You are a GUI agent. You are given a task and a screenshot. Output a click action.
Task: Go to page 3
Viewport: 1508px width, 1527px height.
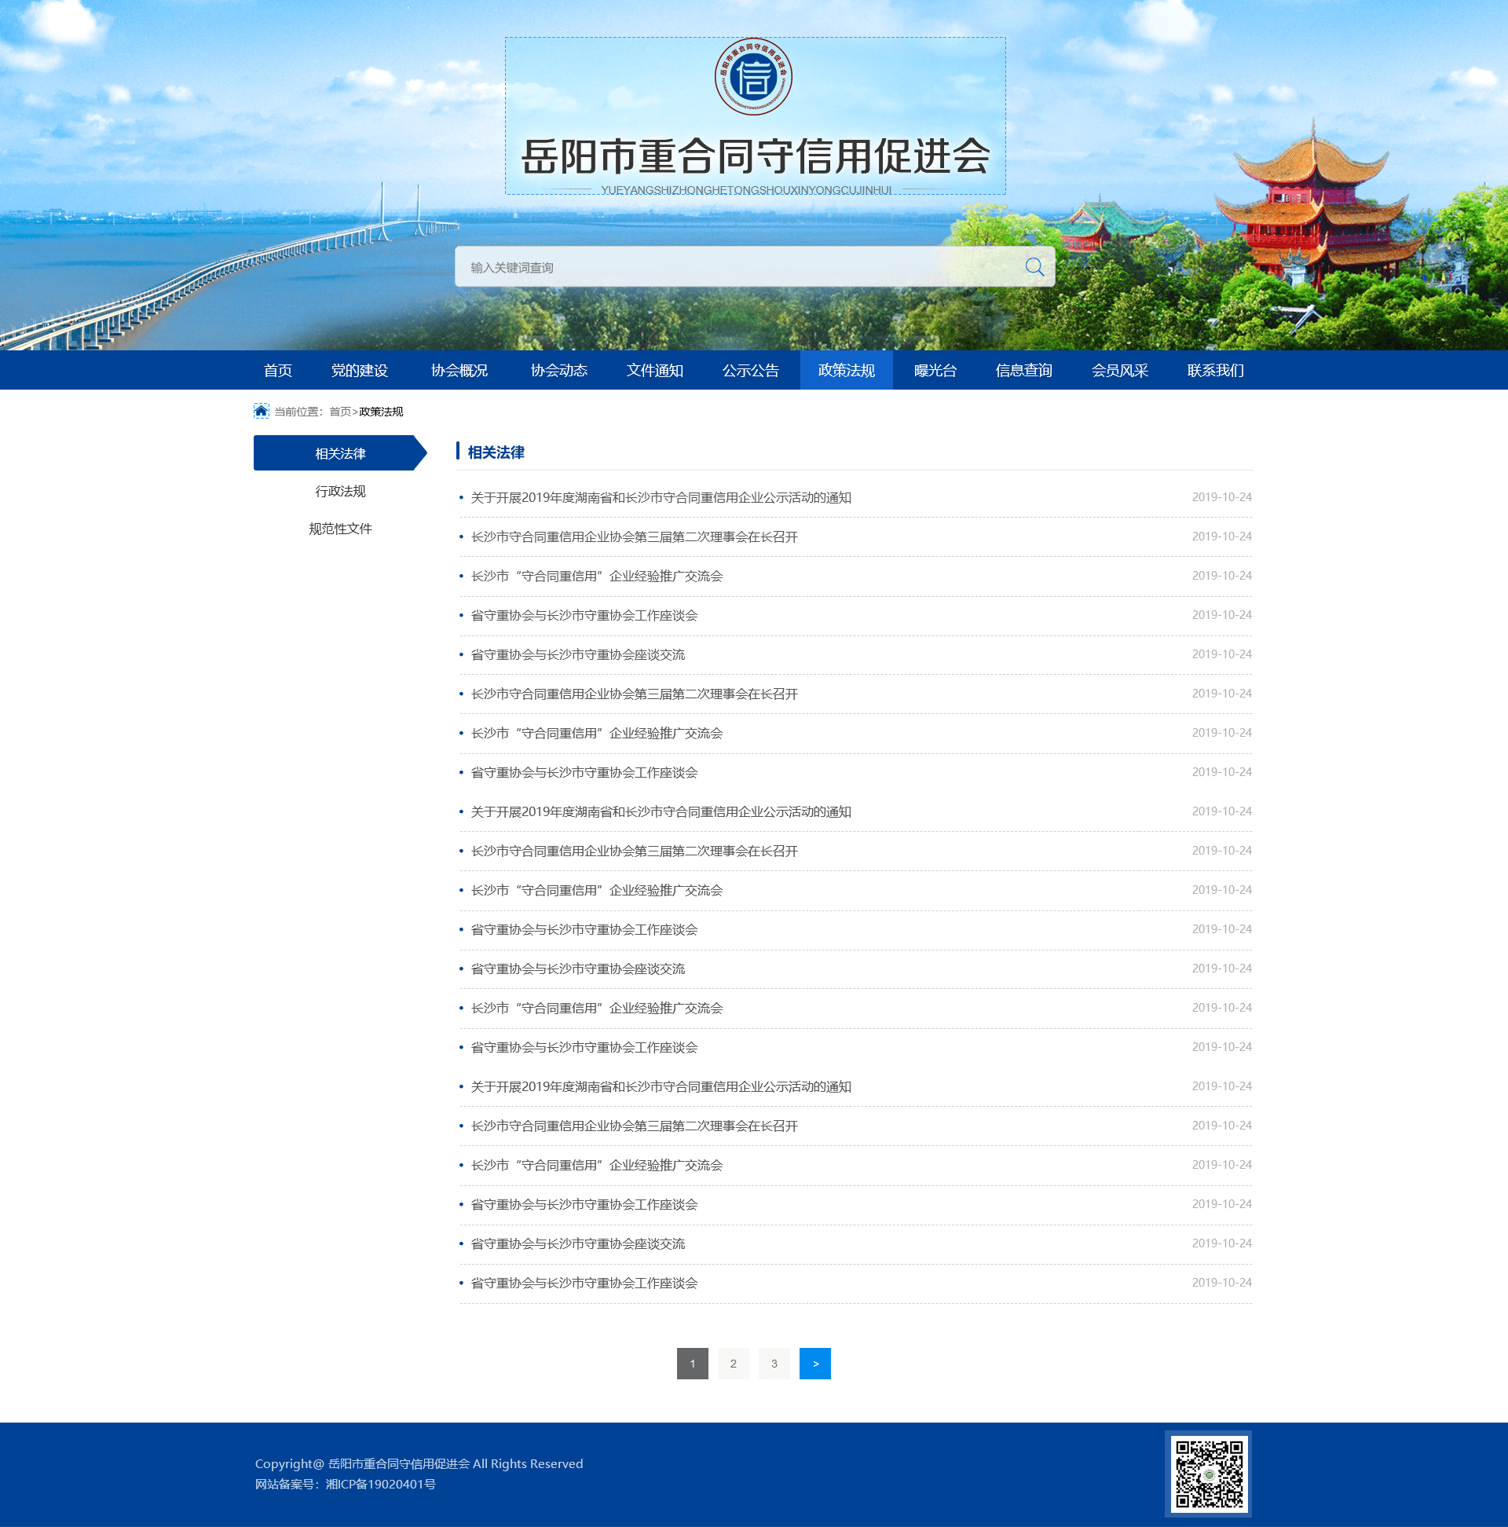[x=774, y=1364]
